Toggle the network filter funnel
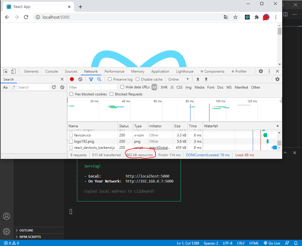This screenshot has height=246, width=302. 91,79
